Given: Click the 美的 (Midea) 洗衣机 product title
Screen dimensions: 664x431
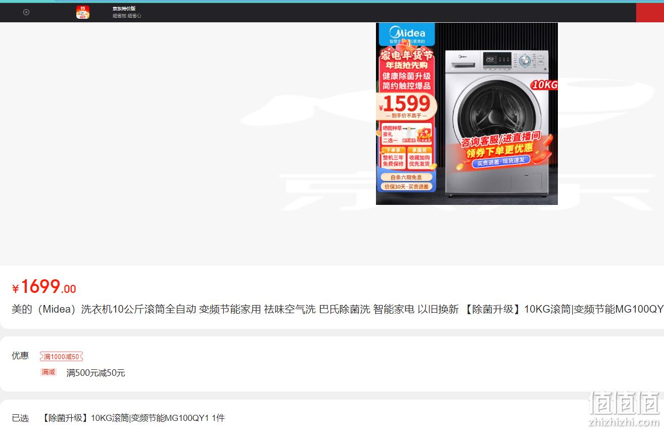Looking at the screenshot, I should coord(338,309).
